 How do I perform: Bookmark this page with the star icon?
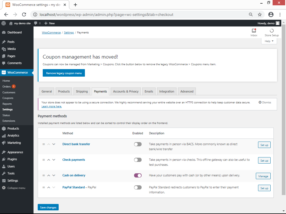point(260,14)
